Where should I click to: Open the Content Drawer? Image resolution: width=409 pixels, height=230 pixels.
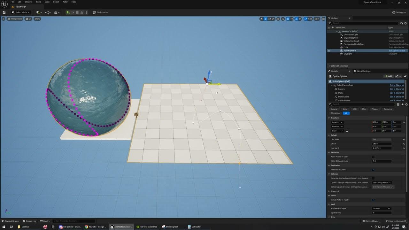(11, 221)
